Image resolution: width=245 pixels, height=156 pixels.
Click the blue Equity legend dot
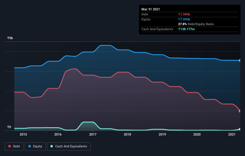pyautogui.click(x=30, y=146)
